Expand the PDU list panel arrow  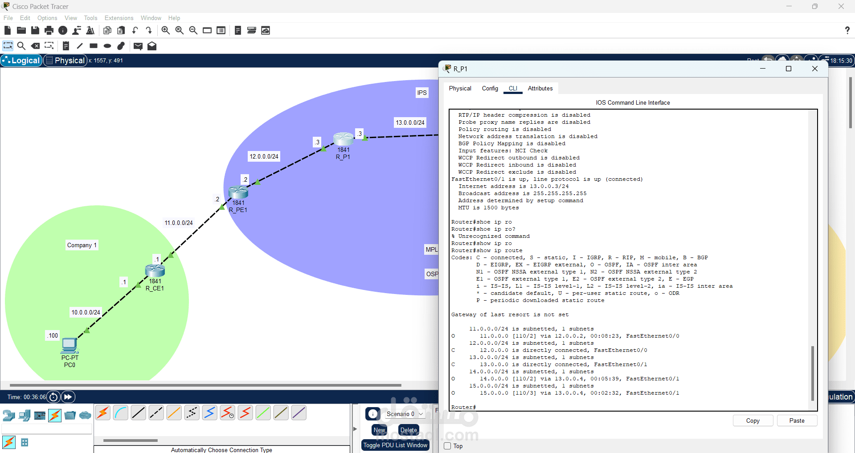pyautogui.click(x=355, y=429)
